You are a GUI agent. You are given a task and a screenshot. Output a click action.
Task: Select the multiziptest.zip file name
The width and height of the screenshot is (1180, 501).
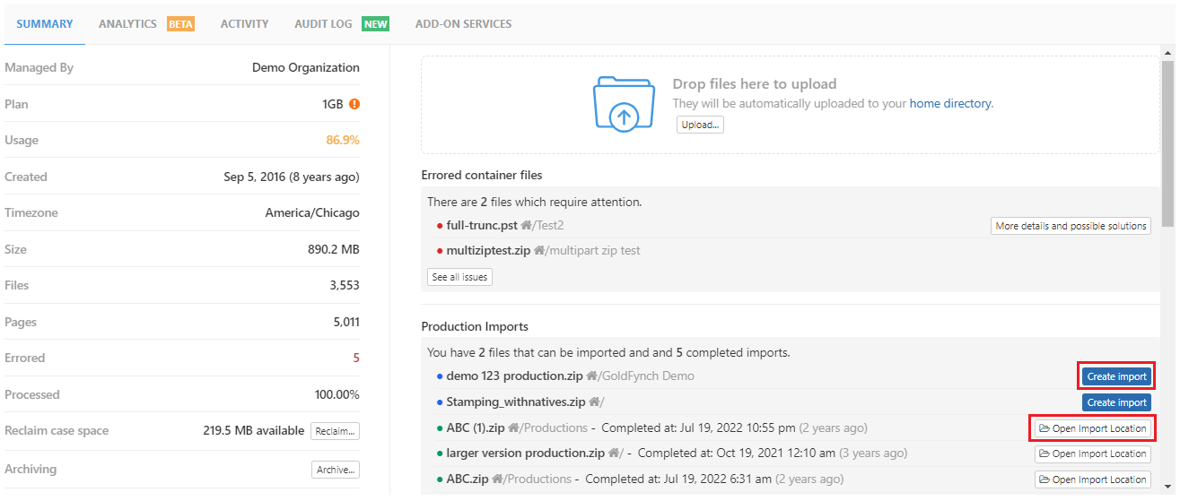(489, 251)
